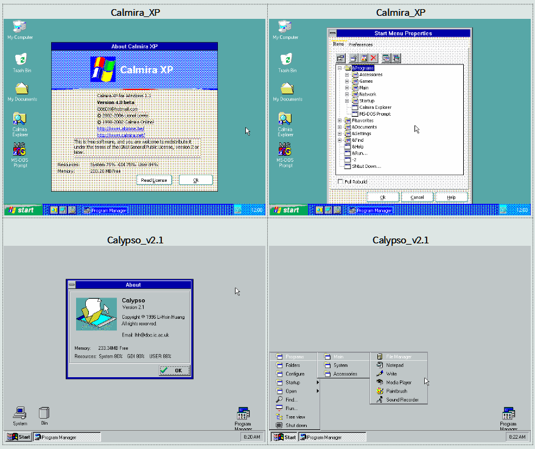Expand the Main node in Start Menu Properties tree
Image resolution: width=535 pixels, height=449 pixels.
click(347, 88)
